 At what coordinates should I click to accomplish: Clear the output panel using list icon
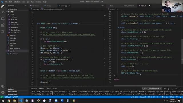tap(165, 89)
